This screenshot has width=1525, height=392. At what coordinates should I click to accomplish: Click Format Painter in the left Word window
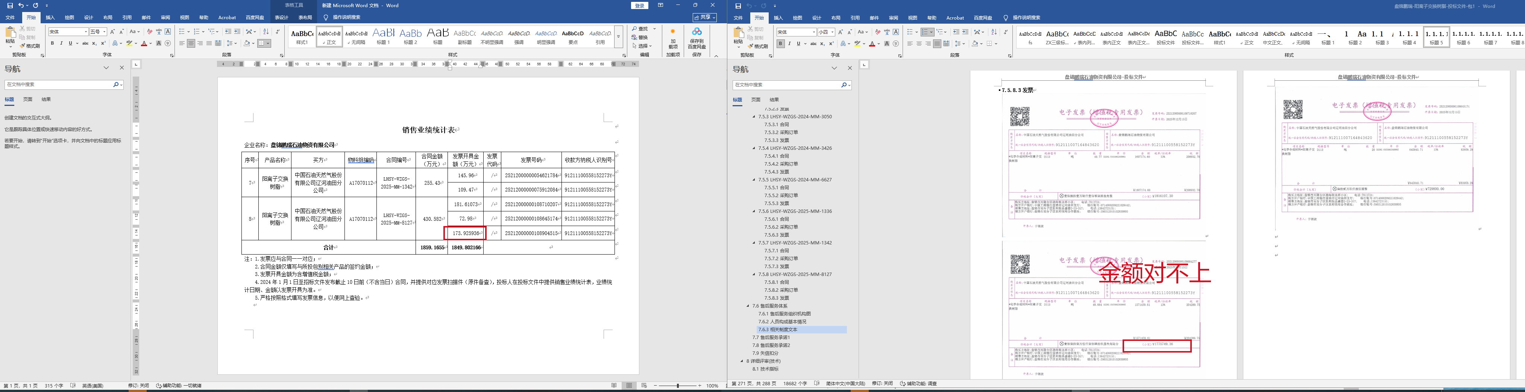[30, 46]
